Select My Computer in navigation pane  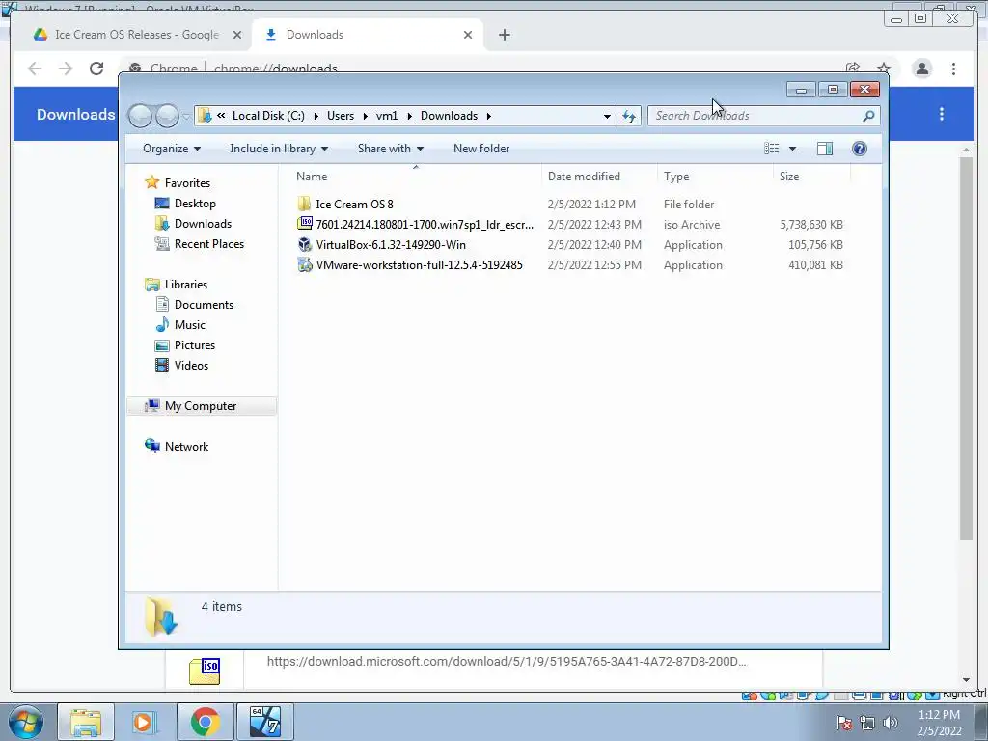tap(201, 406)
